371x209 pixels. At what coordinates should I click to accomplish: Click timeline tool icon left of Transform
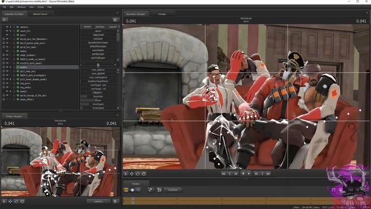coord(151,190)
